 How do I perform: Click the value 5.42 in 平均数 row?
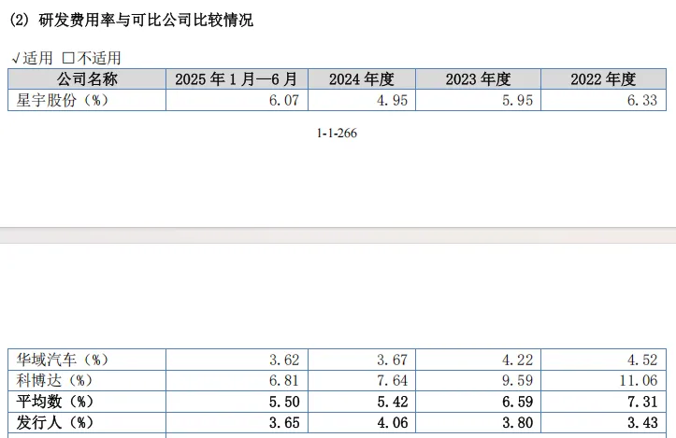(x=393, y=402)
